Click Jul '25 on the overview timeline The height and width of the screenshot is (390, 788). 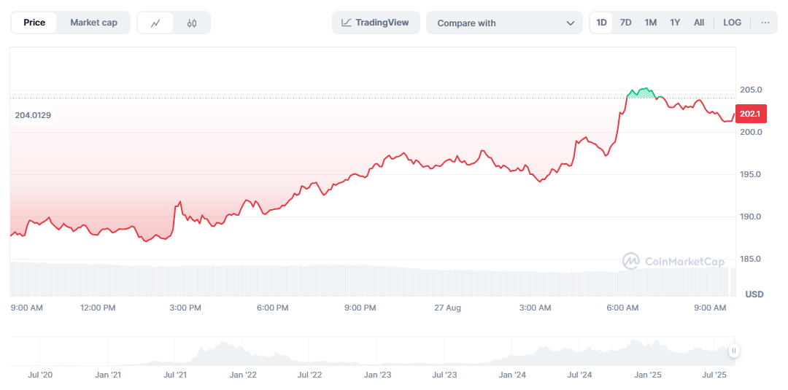pyautogui.click(x=714, y=375)
